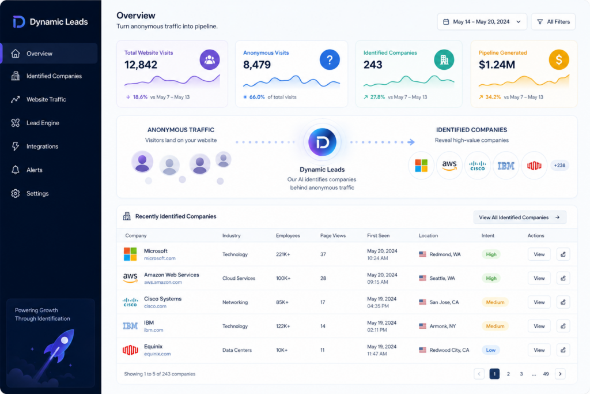Click the share icon in Equinix row
The height and width of the screenshot is (394, 590).
pos(563,350)
